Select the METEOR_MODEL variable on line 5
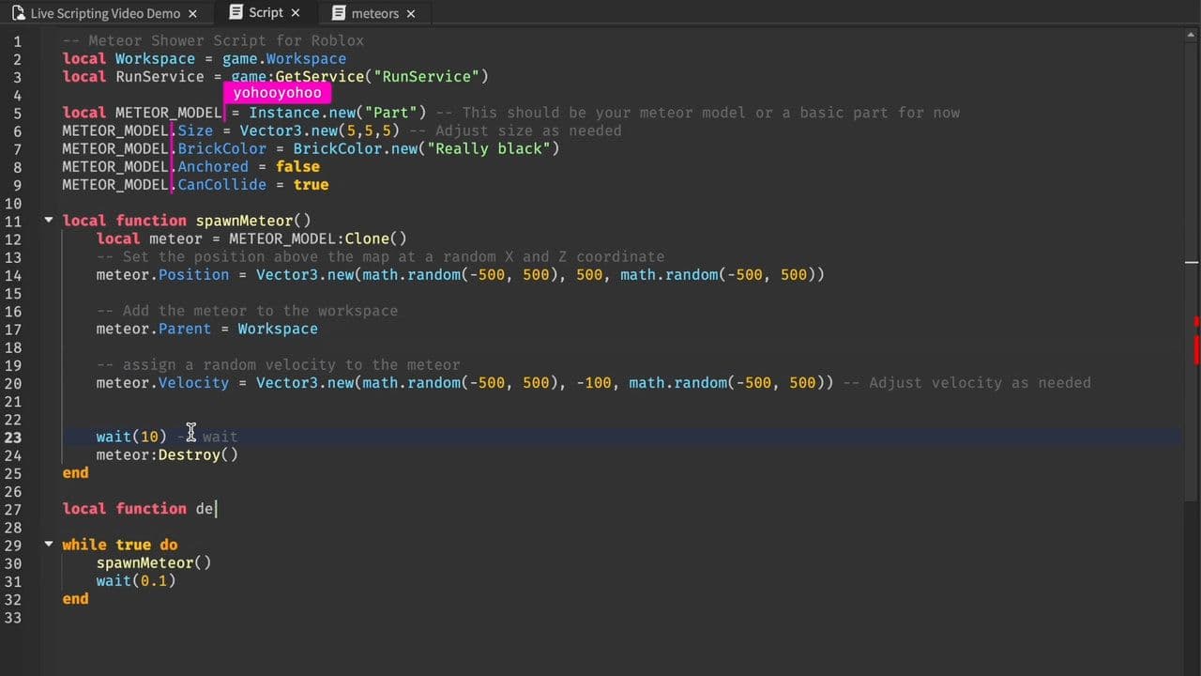Viewport: 1201px width, 676px height. [167, 113]
